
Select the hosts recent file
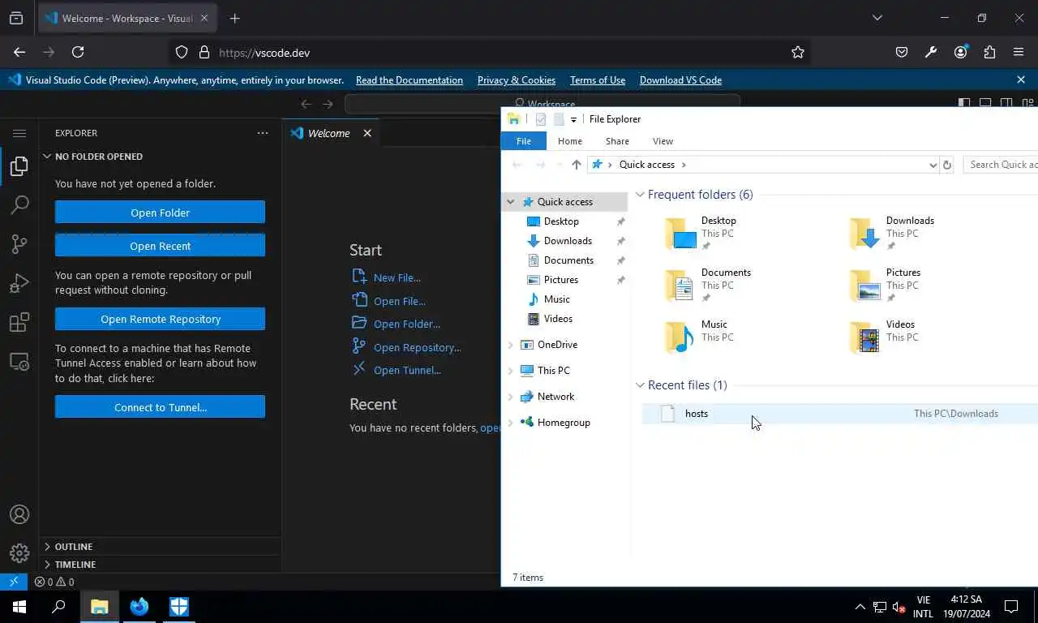840,414
